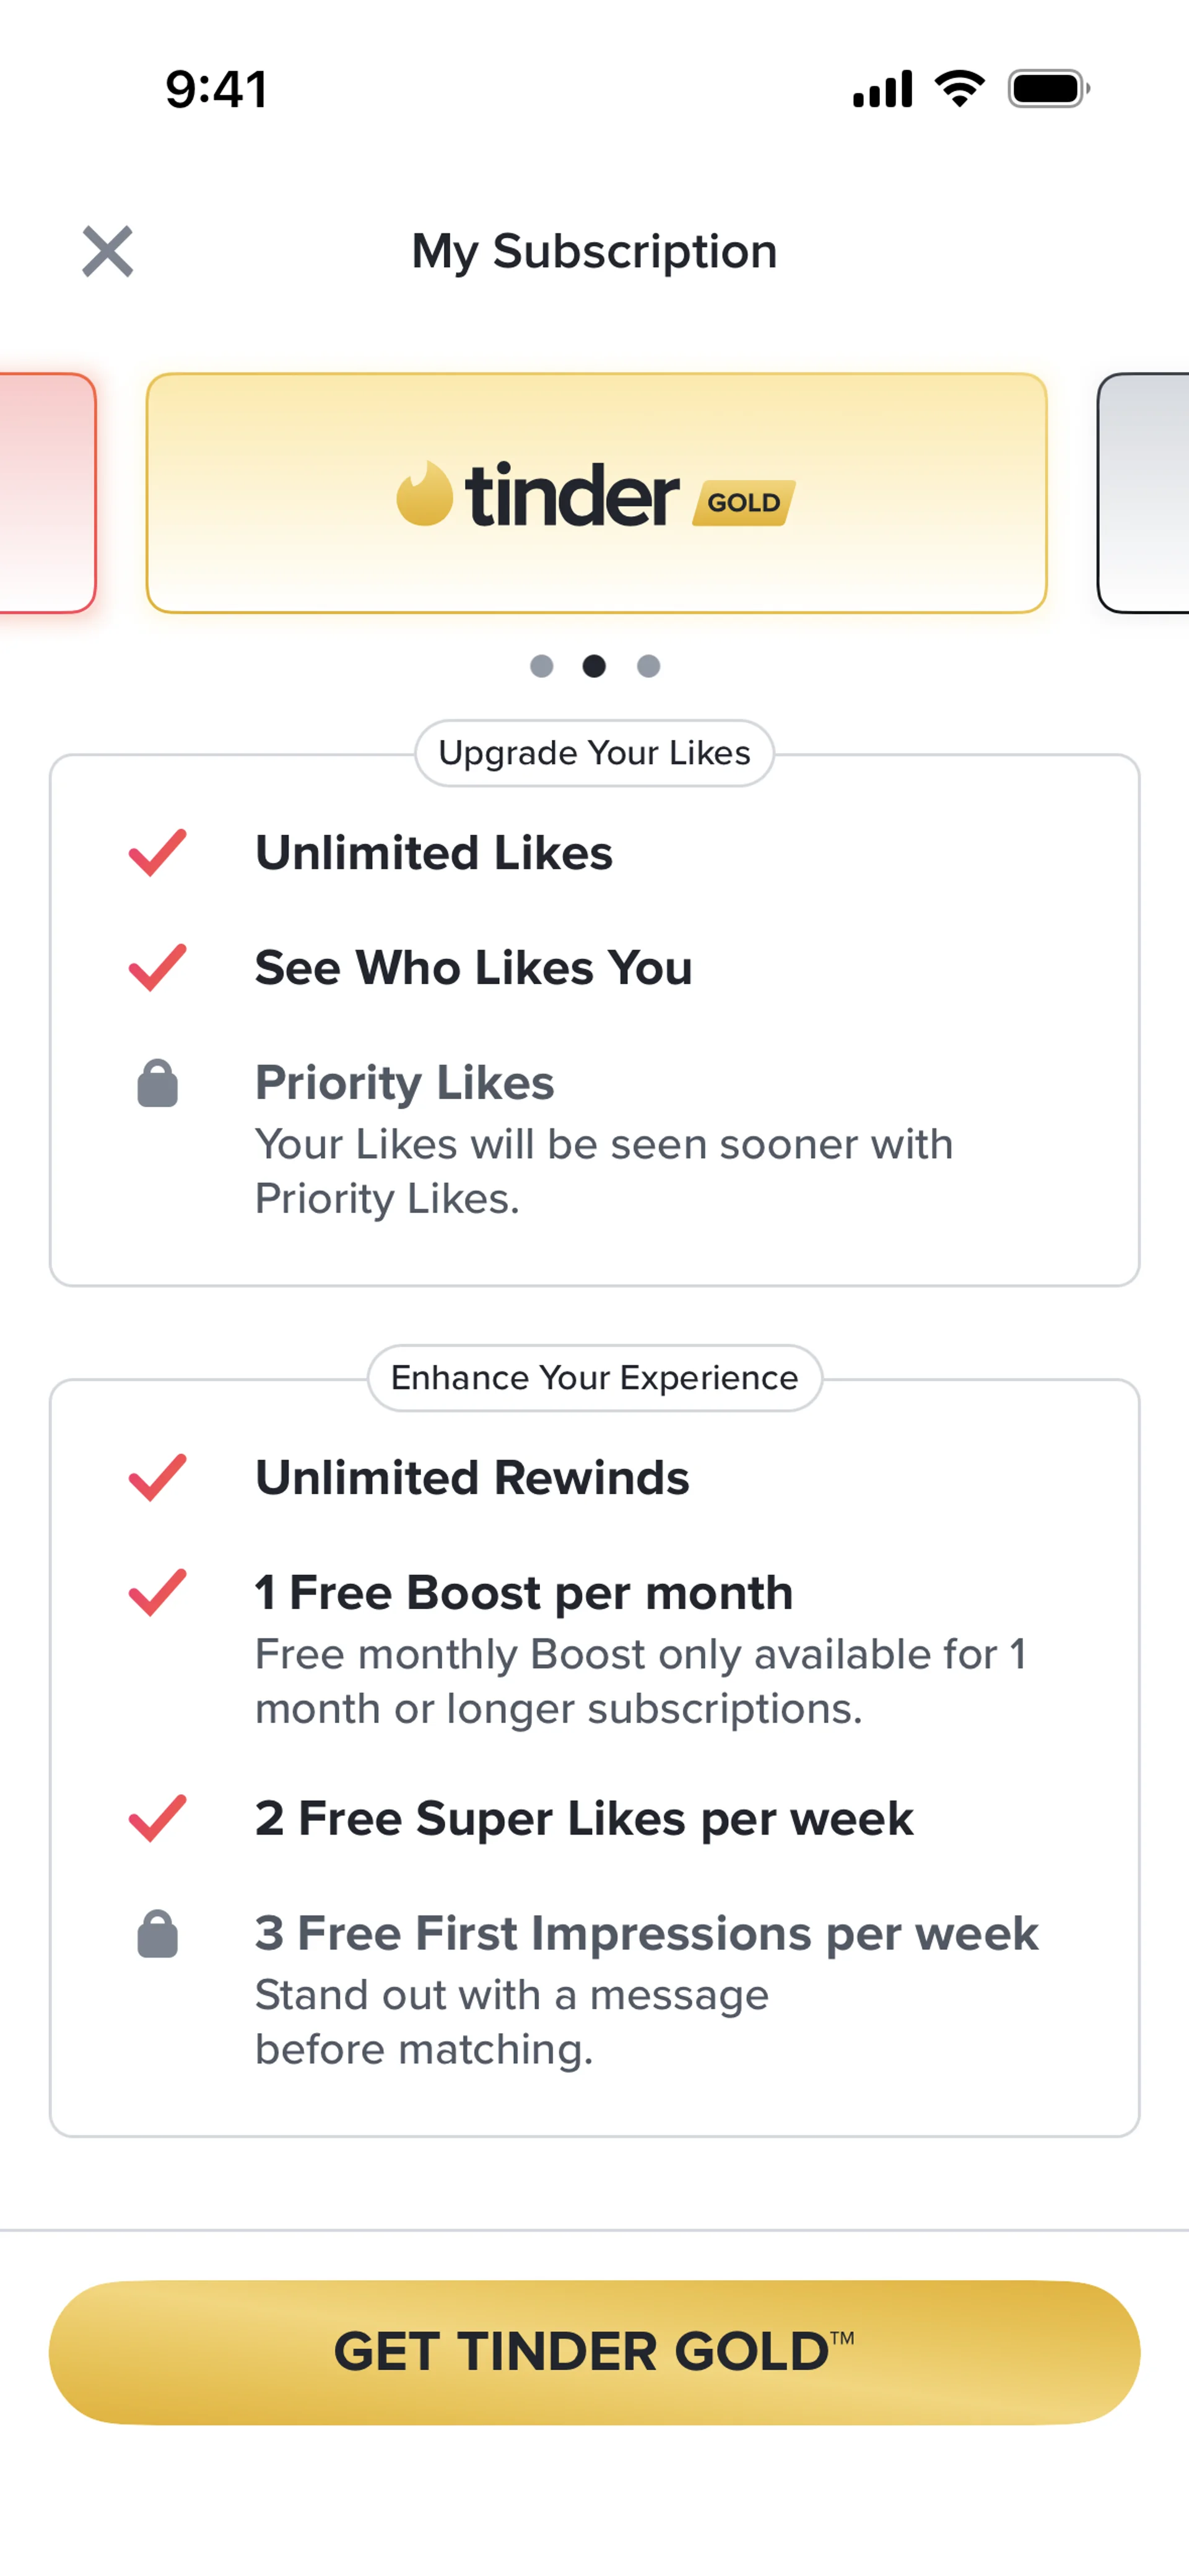Tap the lock icon beside First Impressions
Screen dimensions: 1189x2576
[157, 1934]
